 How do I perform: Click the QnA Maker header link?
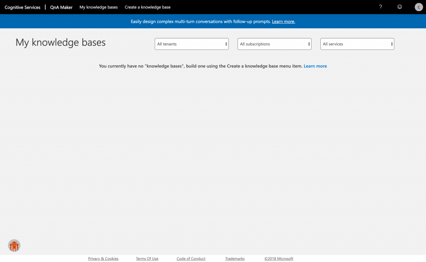pos(61,7)
